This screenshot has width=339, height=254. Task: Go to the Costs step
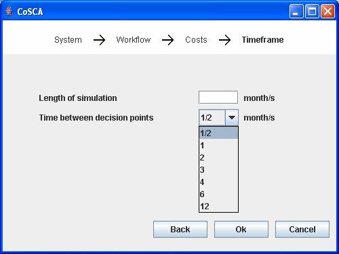[196, 40]
